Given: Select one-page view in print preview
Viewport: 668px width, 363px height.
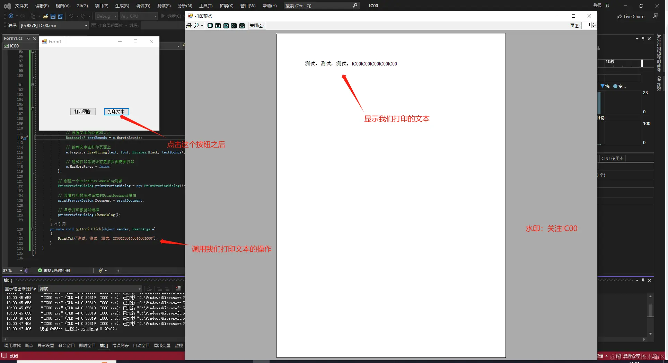Looking at the screenshot, I should (x=210, y=26).
